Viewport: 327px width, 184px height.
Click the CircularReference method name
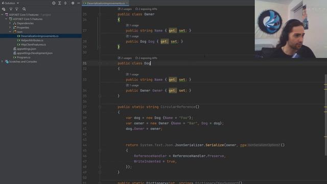(x=178, y=107)
